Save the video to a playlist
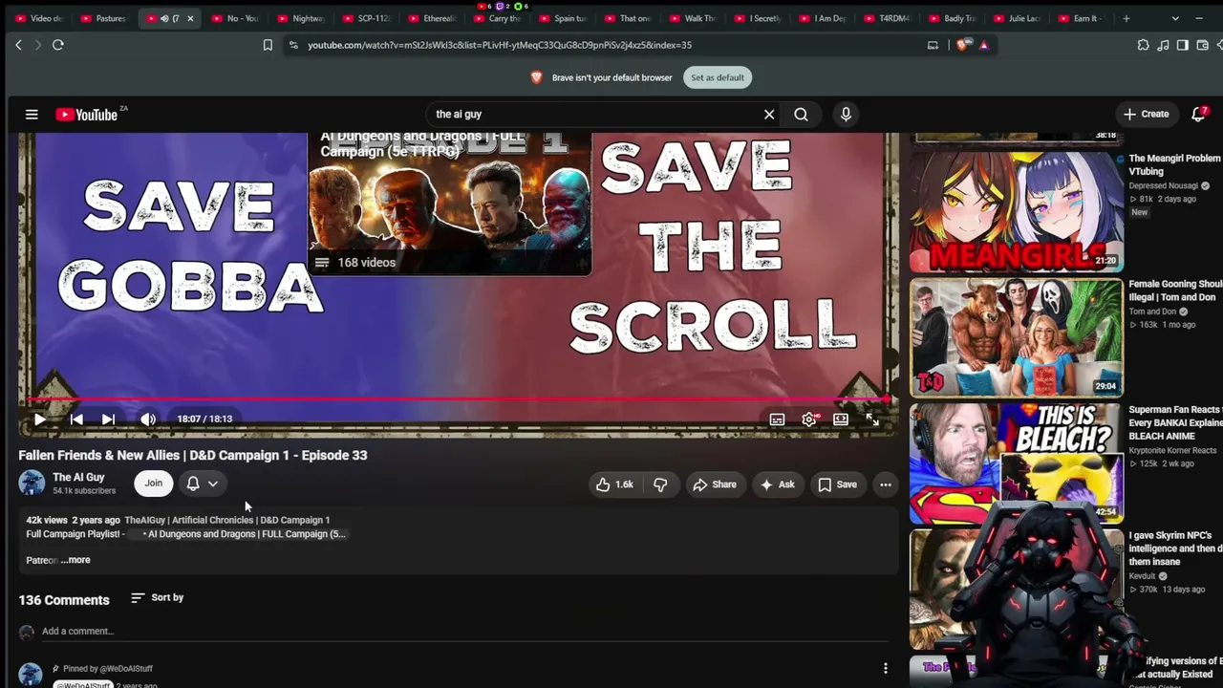 click(x=837, y=484)
